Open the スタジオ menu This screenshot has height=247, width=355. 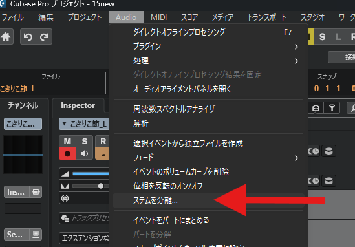(x=313, y=17)
